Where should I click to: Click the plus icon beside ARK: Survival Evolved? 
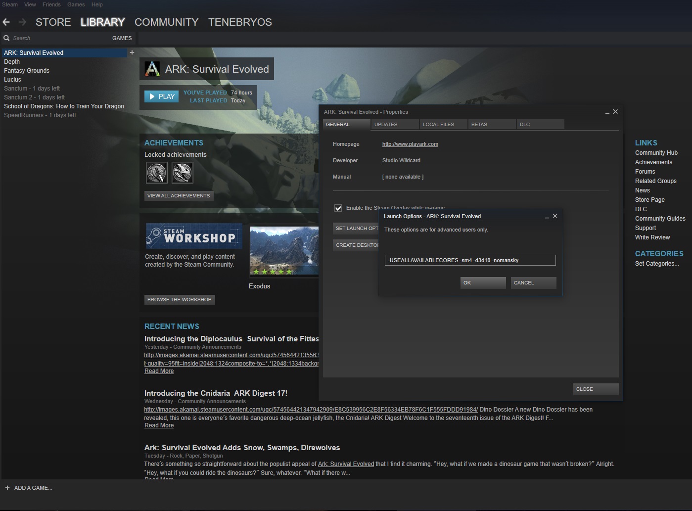pos(132,52)
